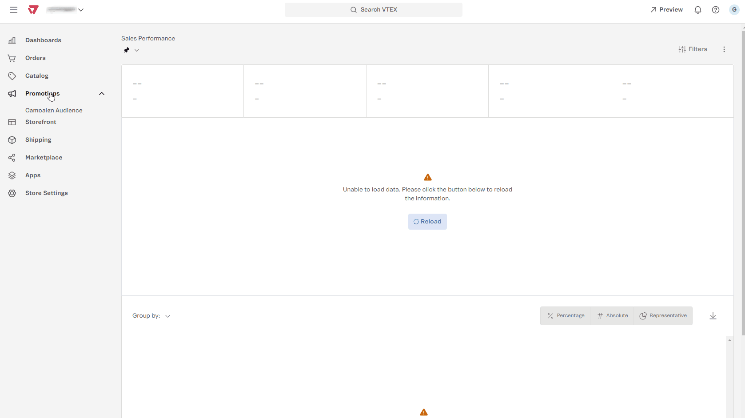Open the three-dot more options menu
745x418 pixels.
click(x=724, y=49)
